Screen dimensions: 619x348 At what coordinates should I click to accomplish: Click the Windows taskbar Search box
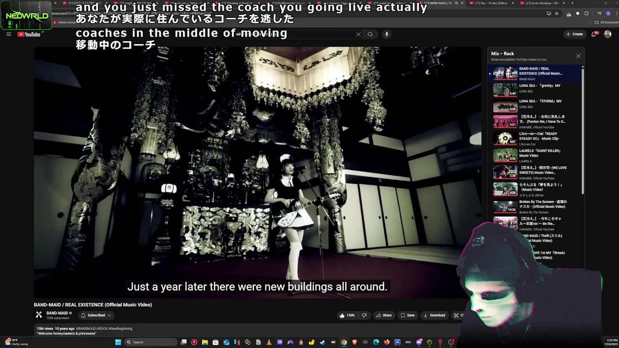[151, 342]
